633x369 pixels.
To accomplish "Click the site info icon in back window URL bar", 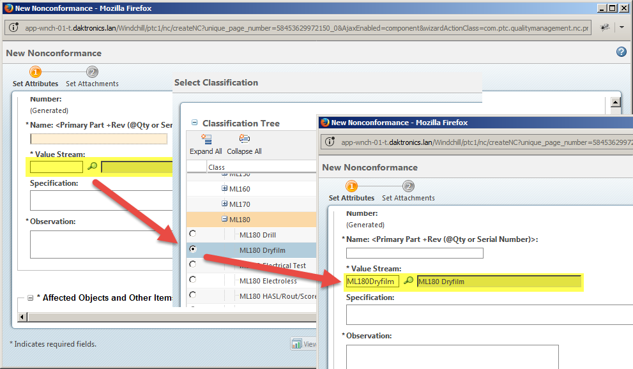I will pyautogui.click(x=13, y=28).
